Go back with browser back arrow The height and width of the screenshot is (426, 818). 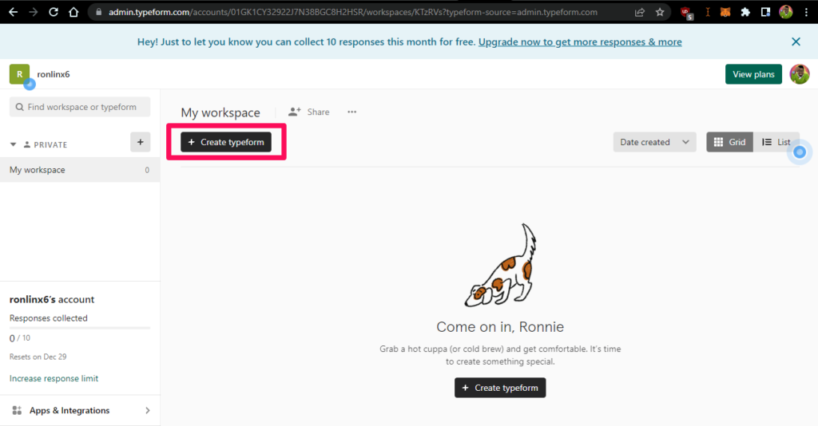pyautogui.click(x=13, y=12)
